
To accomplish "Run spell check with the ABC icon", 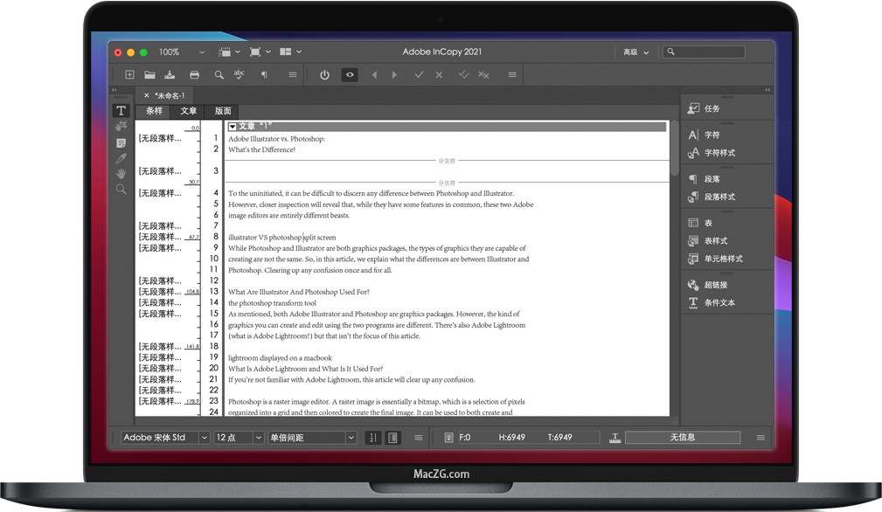I will point(239,75).
